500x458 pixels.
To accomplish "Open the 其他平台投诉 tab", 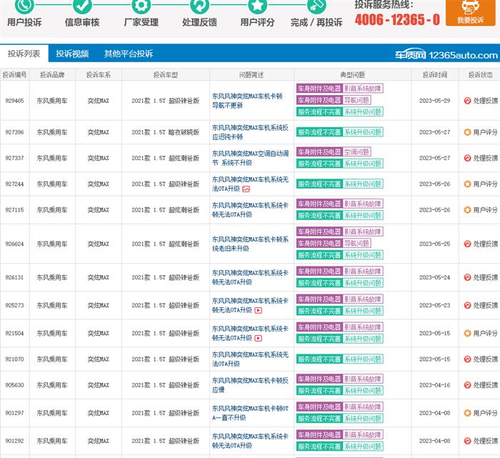I will point(129,54).
